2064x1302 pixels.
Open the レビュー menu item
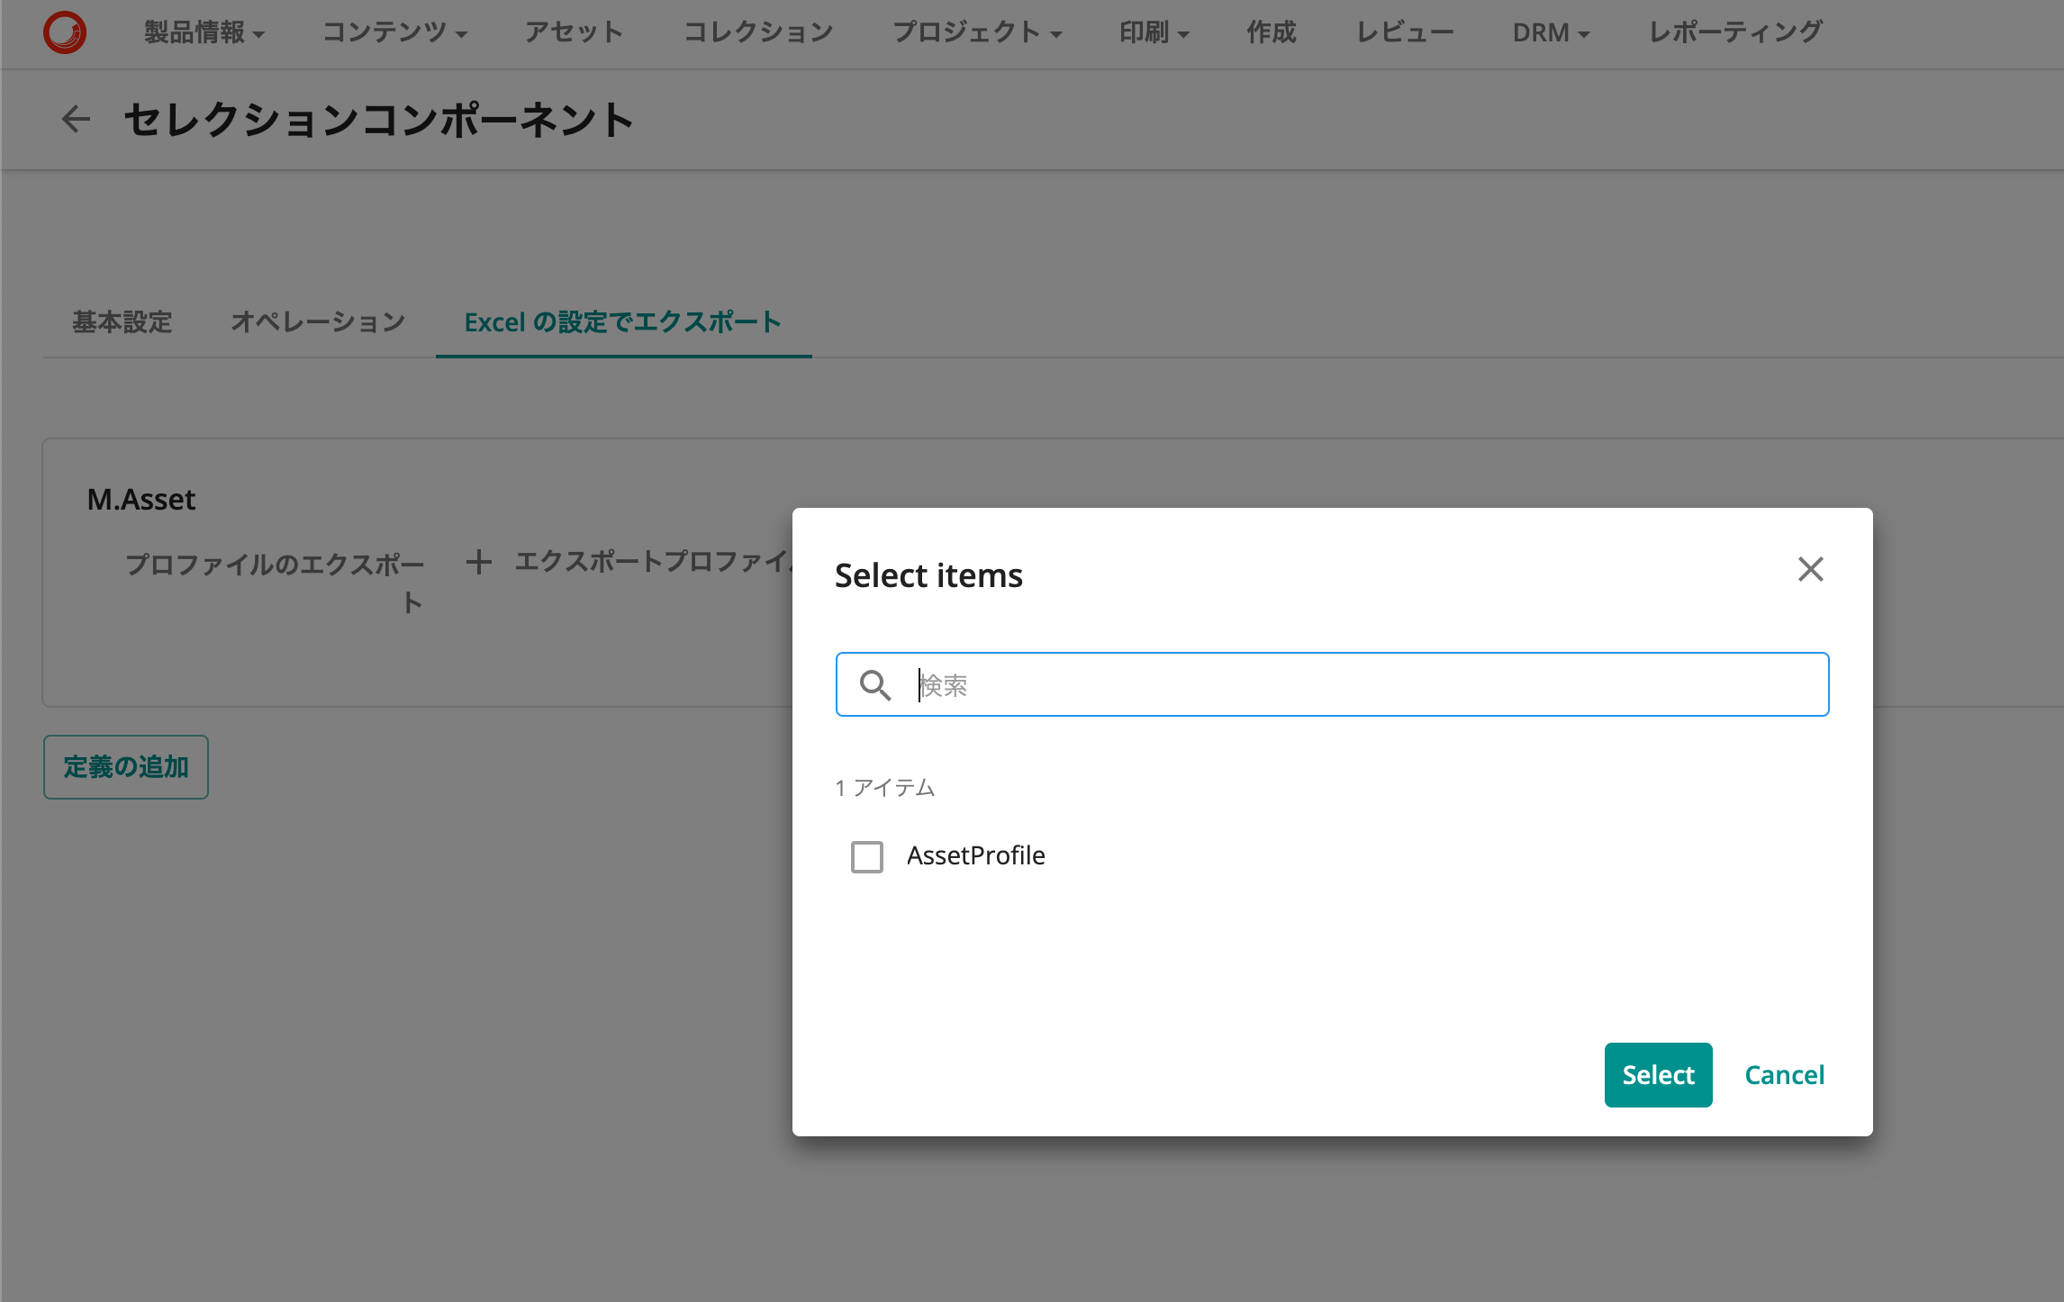[1405, 32]
